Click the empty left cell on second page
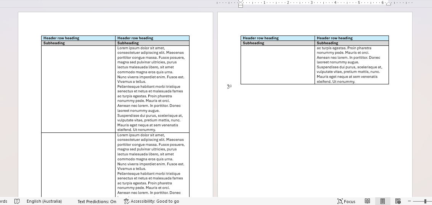 278,65
